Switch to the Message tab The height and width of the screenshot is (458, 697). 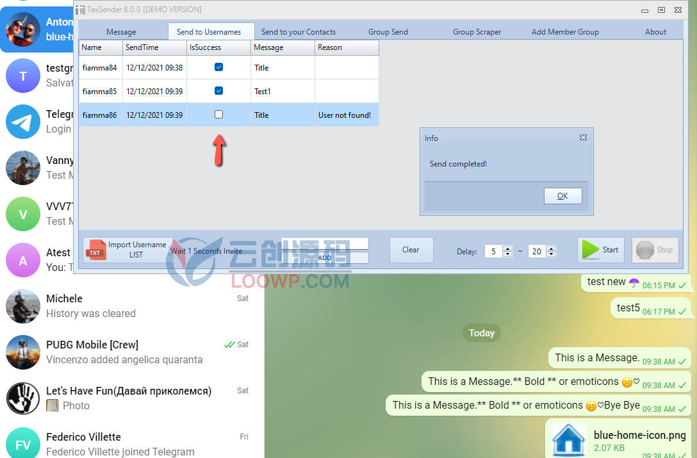121,32
